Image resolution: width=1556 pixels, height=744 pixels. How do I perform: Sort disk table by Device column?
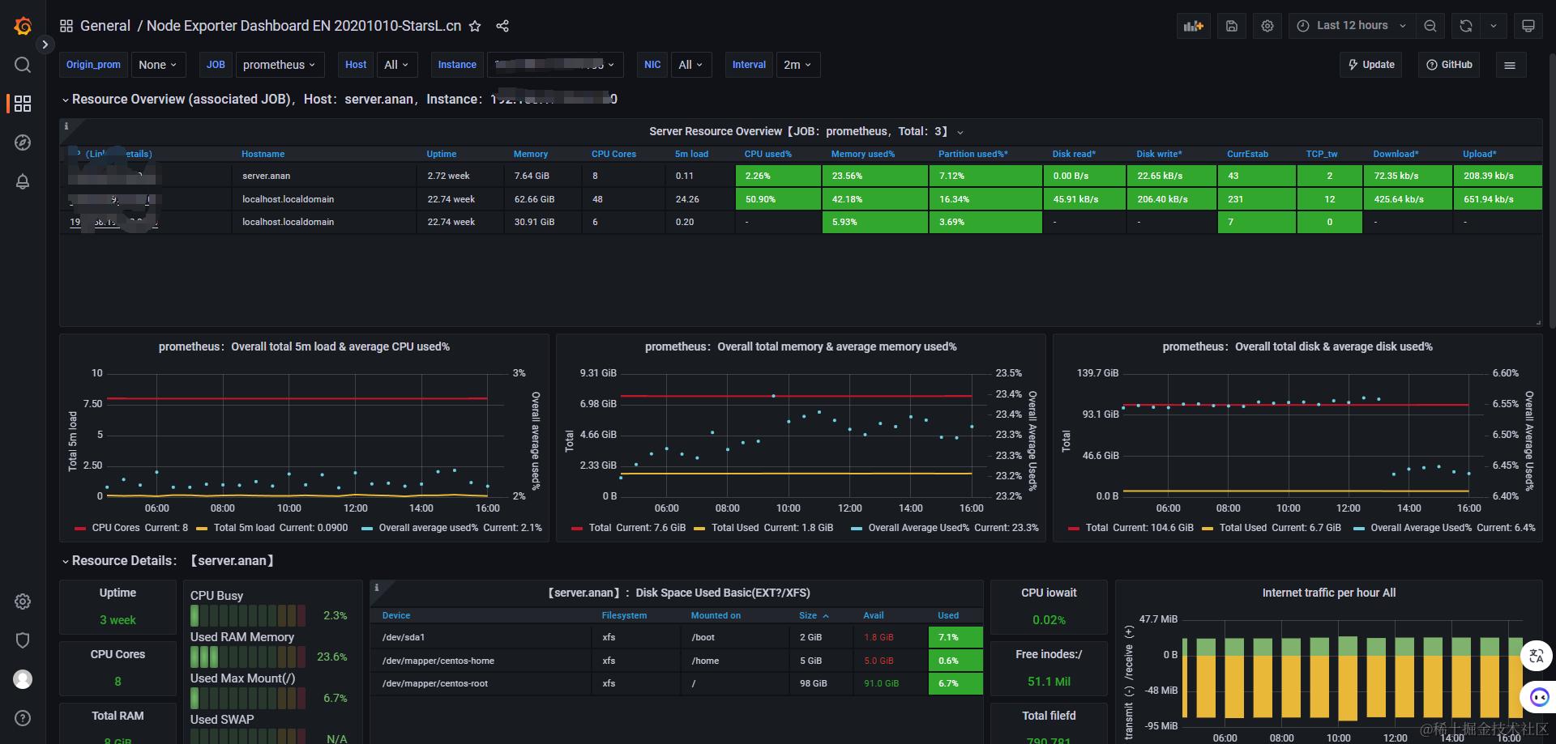396,615
